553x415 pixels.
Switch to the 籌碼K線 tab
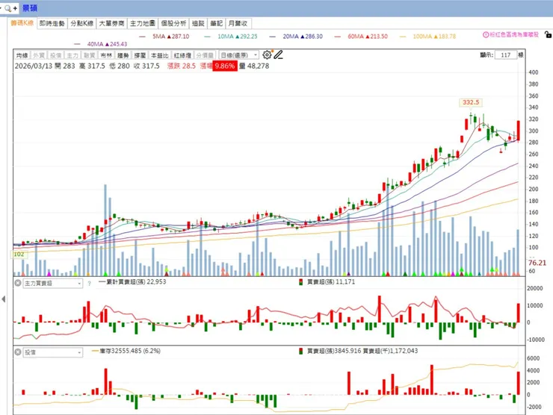pos(22,23)
